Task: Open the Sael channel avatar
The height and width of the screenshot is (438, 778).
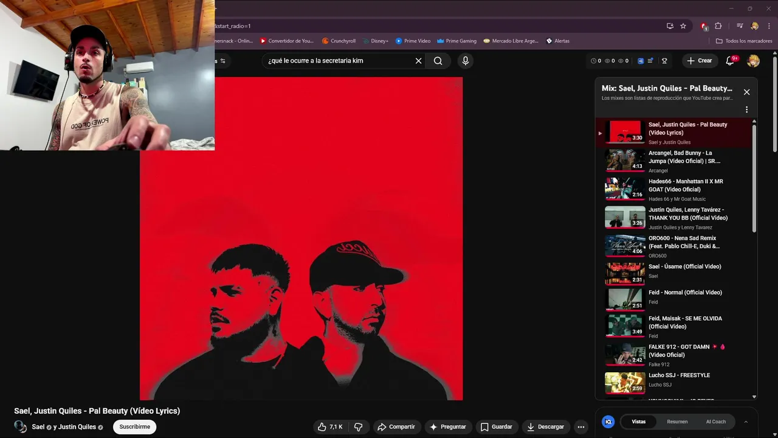Action: [21, 426]
